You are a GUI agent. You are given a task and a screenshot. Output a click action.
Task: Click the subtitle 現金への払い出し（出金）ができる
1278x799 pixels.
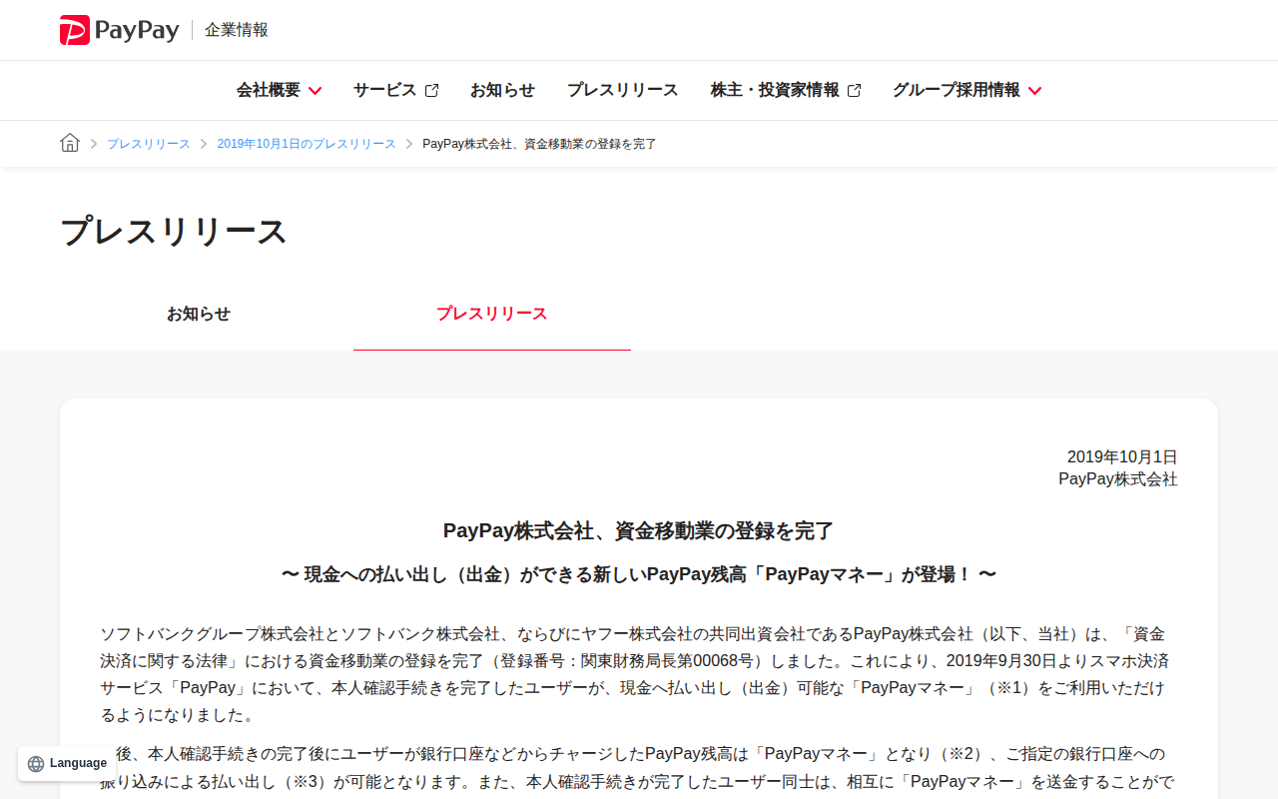pos(639,574)
